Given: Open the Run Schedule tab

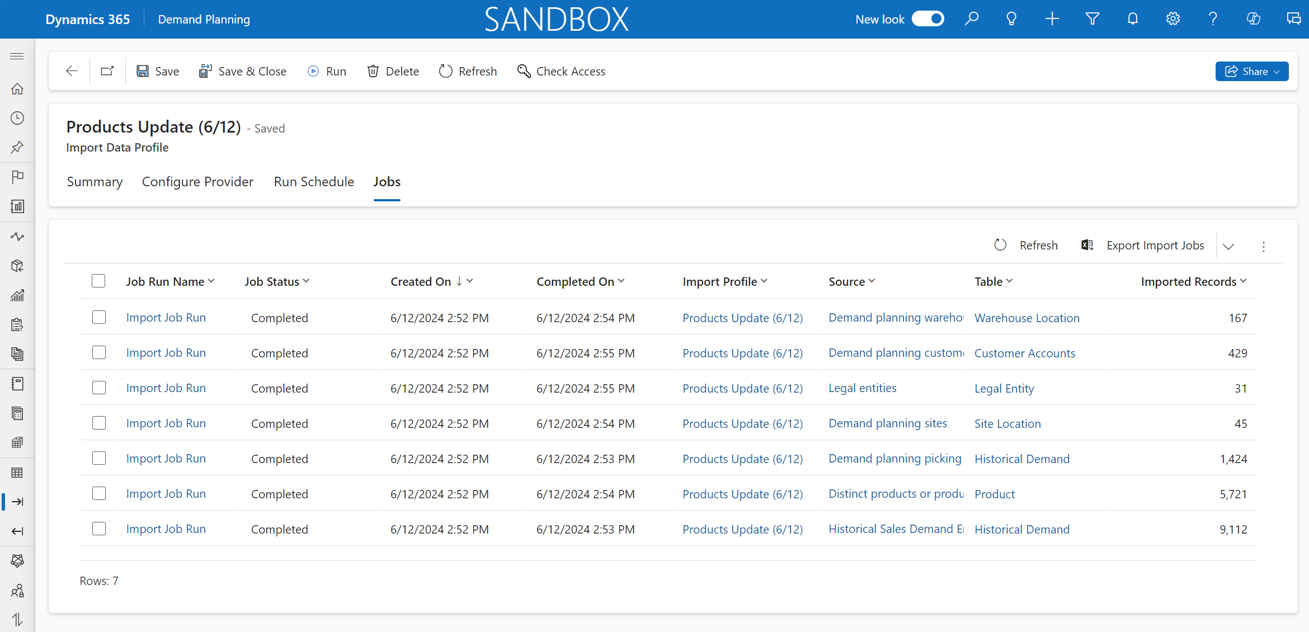Looking at the screenshot, I should [314, 181].
